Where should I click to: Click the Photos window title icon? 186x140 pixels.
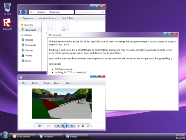click(x=21, y=78)
